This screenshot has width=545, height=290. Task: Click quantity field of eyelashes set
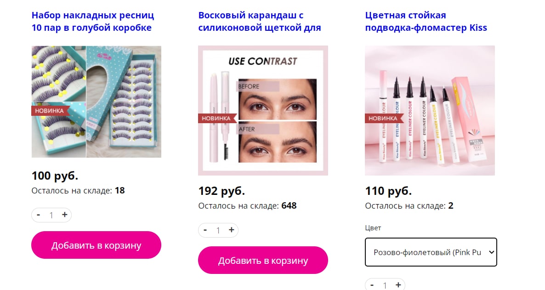pyautogui.click(x=51, y=215)
